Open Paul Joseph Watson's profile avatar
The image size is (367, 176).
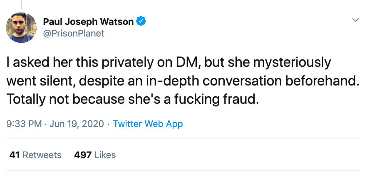click(x=21, y=27)
